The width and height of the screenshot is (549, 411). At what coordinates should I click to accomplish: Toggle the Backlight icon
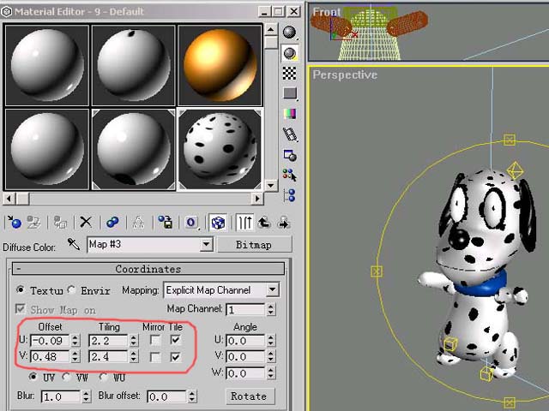[x=290, y=53]
